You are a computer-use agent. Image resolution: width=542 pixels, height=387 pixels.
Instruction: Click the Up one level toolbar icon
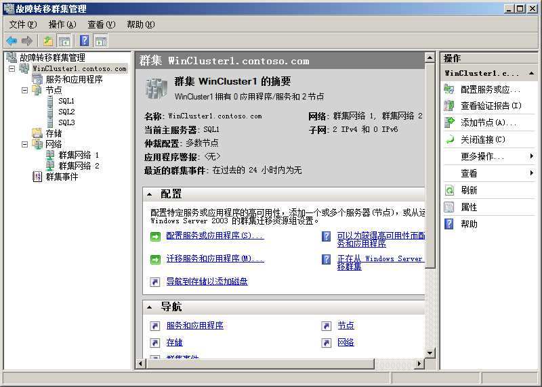tap(48, 41)
